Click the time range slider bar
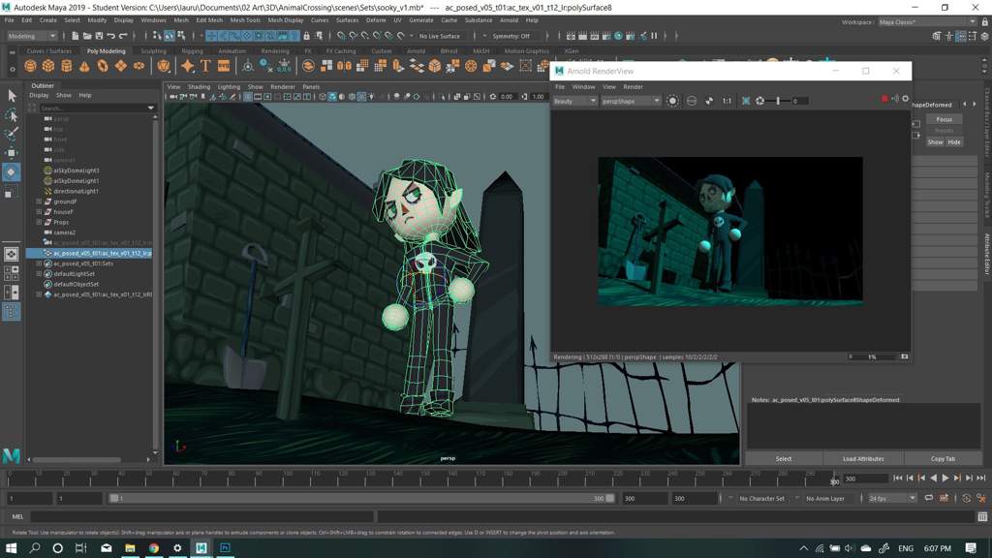 (x=362, y=499)
